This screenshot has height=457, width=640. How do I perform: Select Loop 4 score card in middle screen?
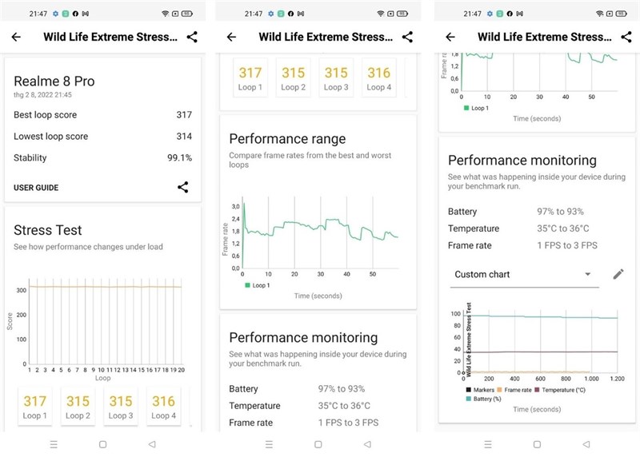pos(378,77)
